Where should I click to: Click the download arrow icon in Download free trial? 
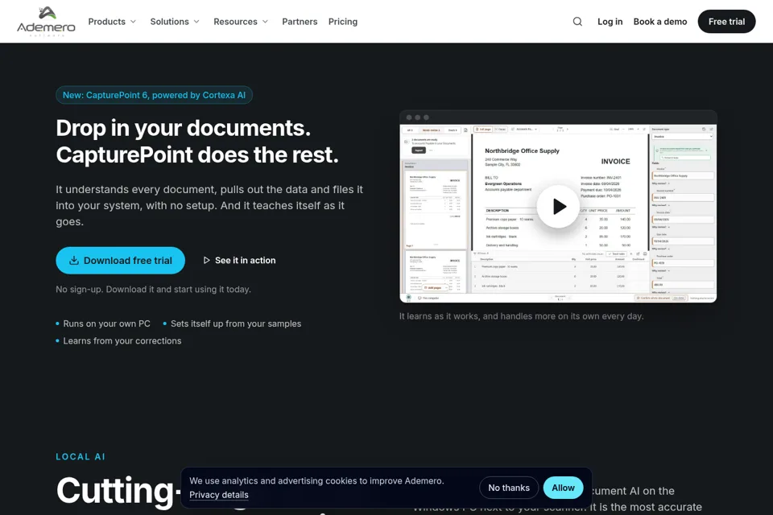(74, 260)
